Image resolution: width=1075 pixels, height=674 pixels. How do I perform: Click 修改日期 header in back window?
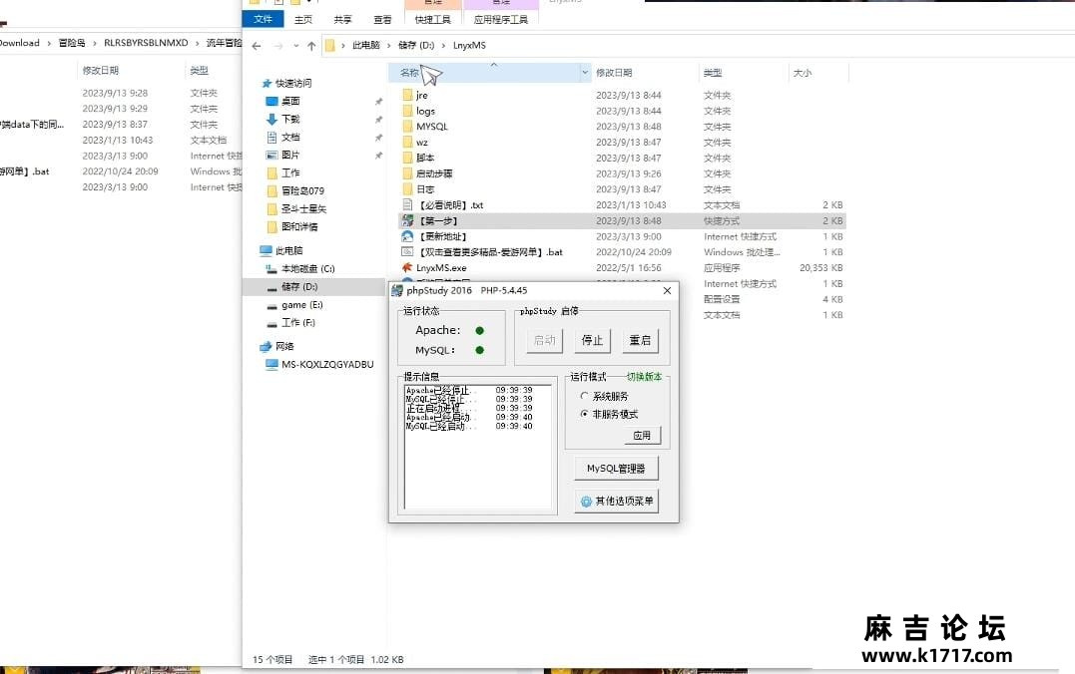click(x=100, y=71)
